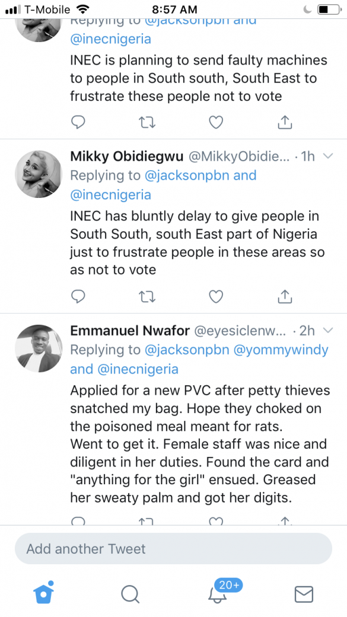
Task: Like the faulty machines tweet
Action: tap(216, 122)
